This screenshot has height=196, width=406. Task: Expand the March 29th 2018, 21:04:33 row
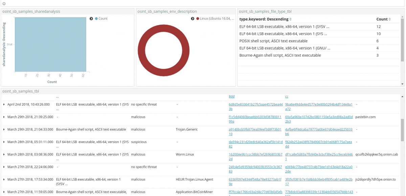click(x=4, y=129)
